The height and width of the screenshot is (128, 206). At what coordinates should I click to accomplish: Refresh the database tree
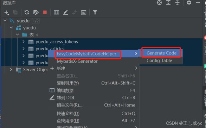(x=27, y=12)
